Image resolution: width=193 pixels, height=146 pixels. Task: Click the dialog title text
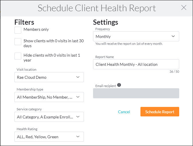[x=97, y=8]
